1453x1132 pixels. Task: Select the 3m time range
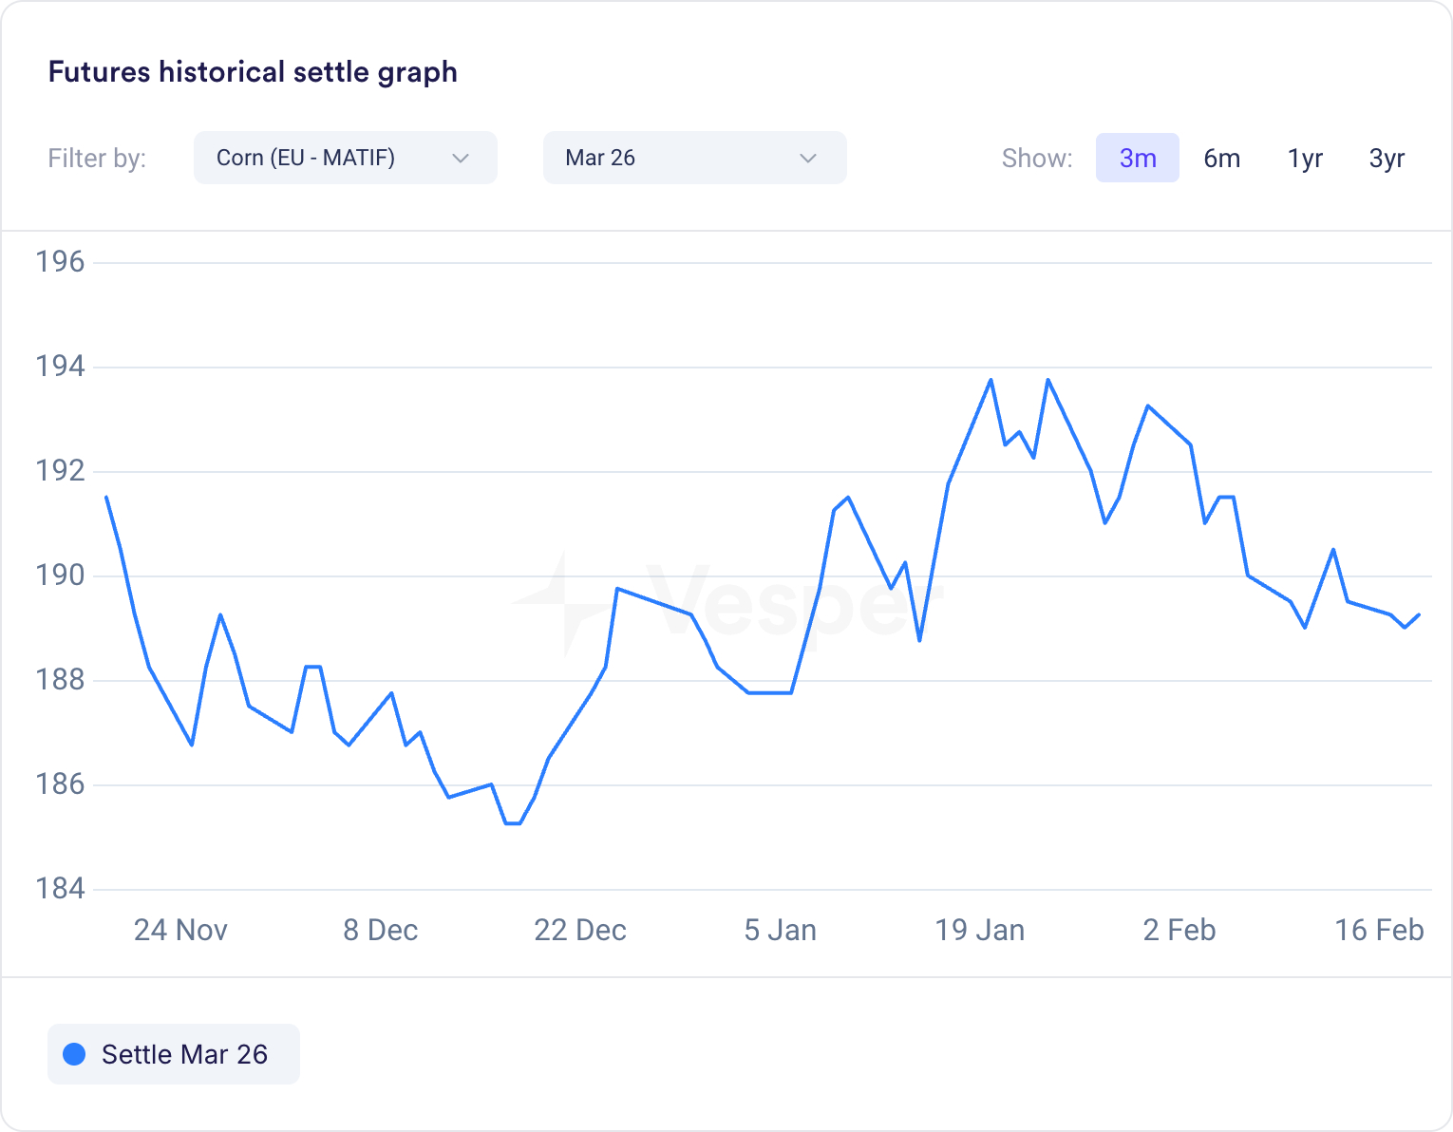tap(1137, 158)
